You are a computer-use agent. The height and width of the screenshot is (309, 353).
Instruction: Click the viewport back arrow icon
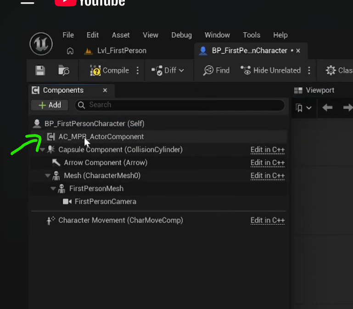[x=327, y=108]
